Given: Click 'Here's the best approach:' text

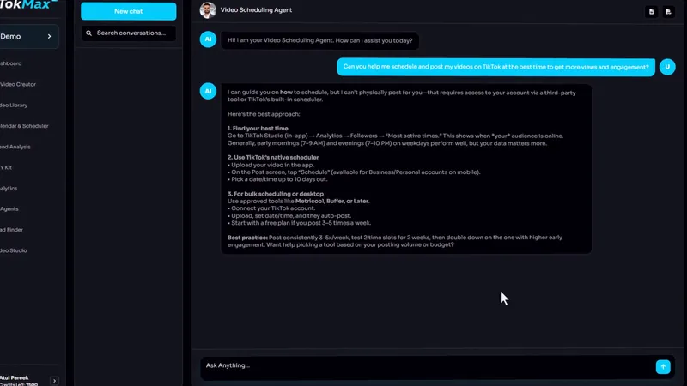Looking at the screenshot, I should tap(264, 114).
